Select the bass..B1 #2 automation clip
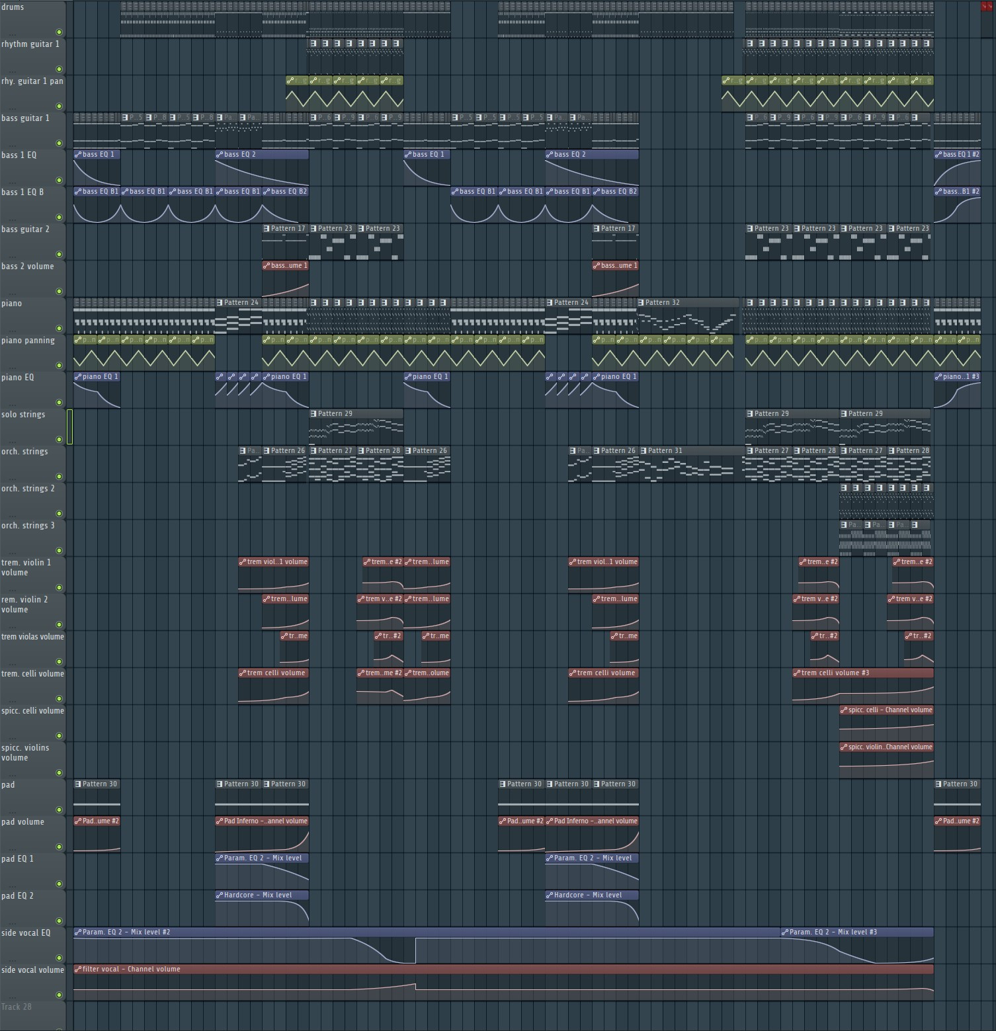The height and width of the screenshot is (1031, 996). click(x=957, y=204)
